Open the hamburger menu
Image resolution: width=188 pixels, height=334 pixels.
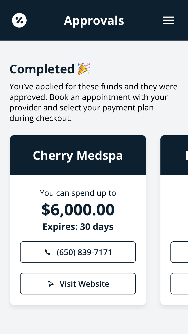[x=168, y=20]
